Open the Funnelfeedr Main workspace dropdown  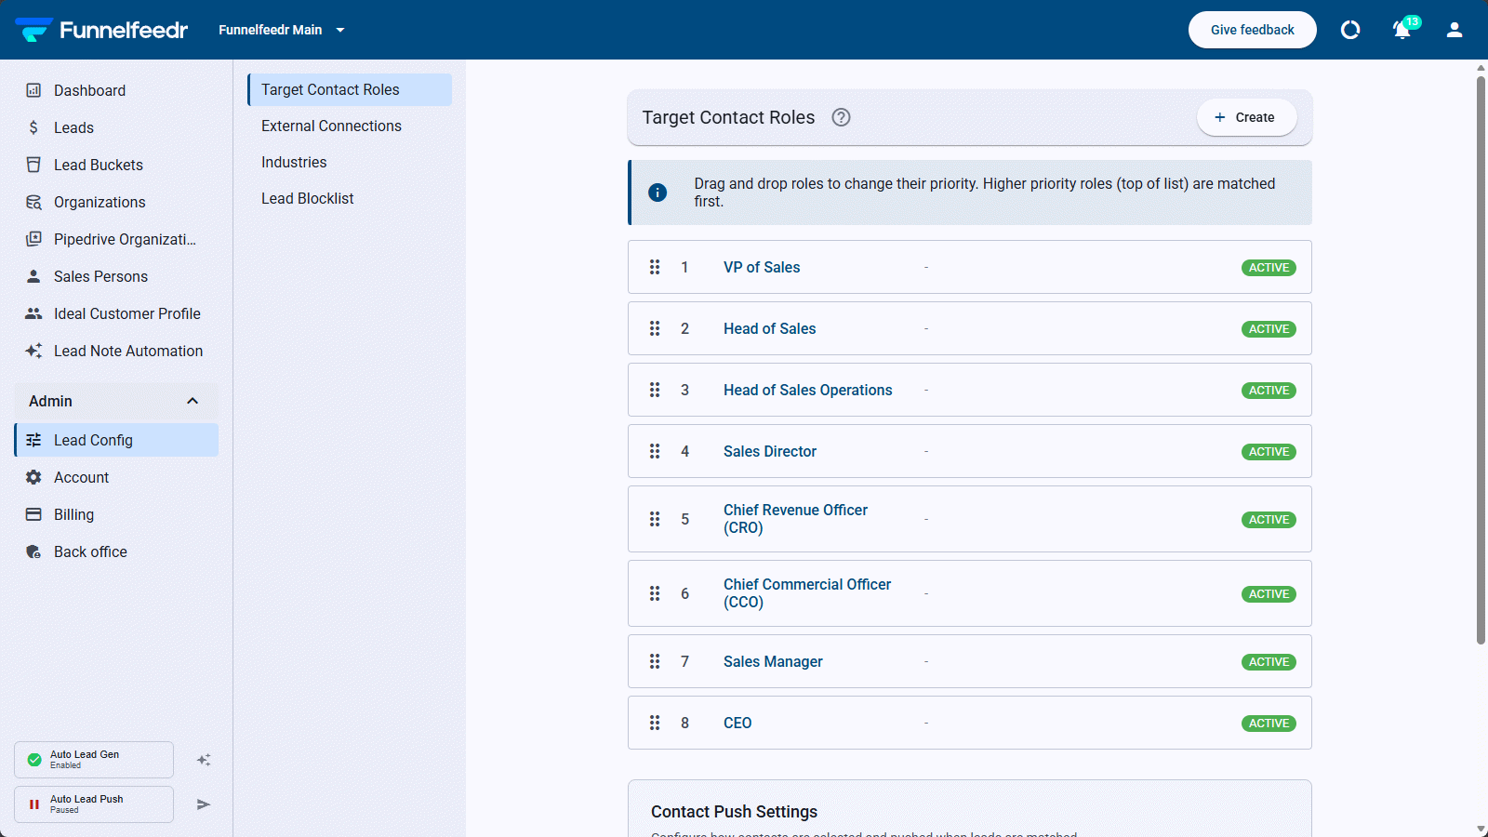(x=282, y=30)
